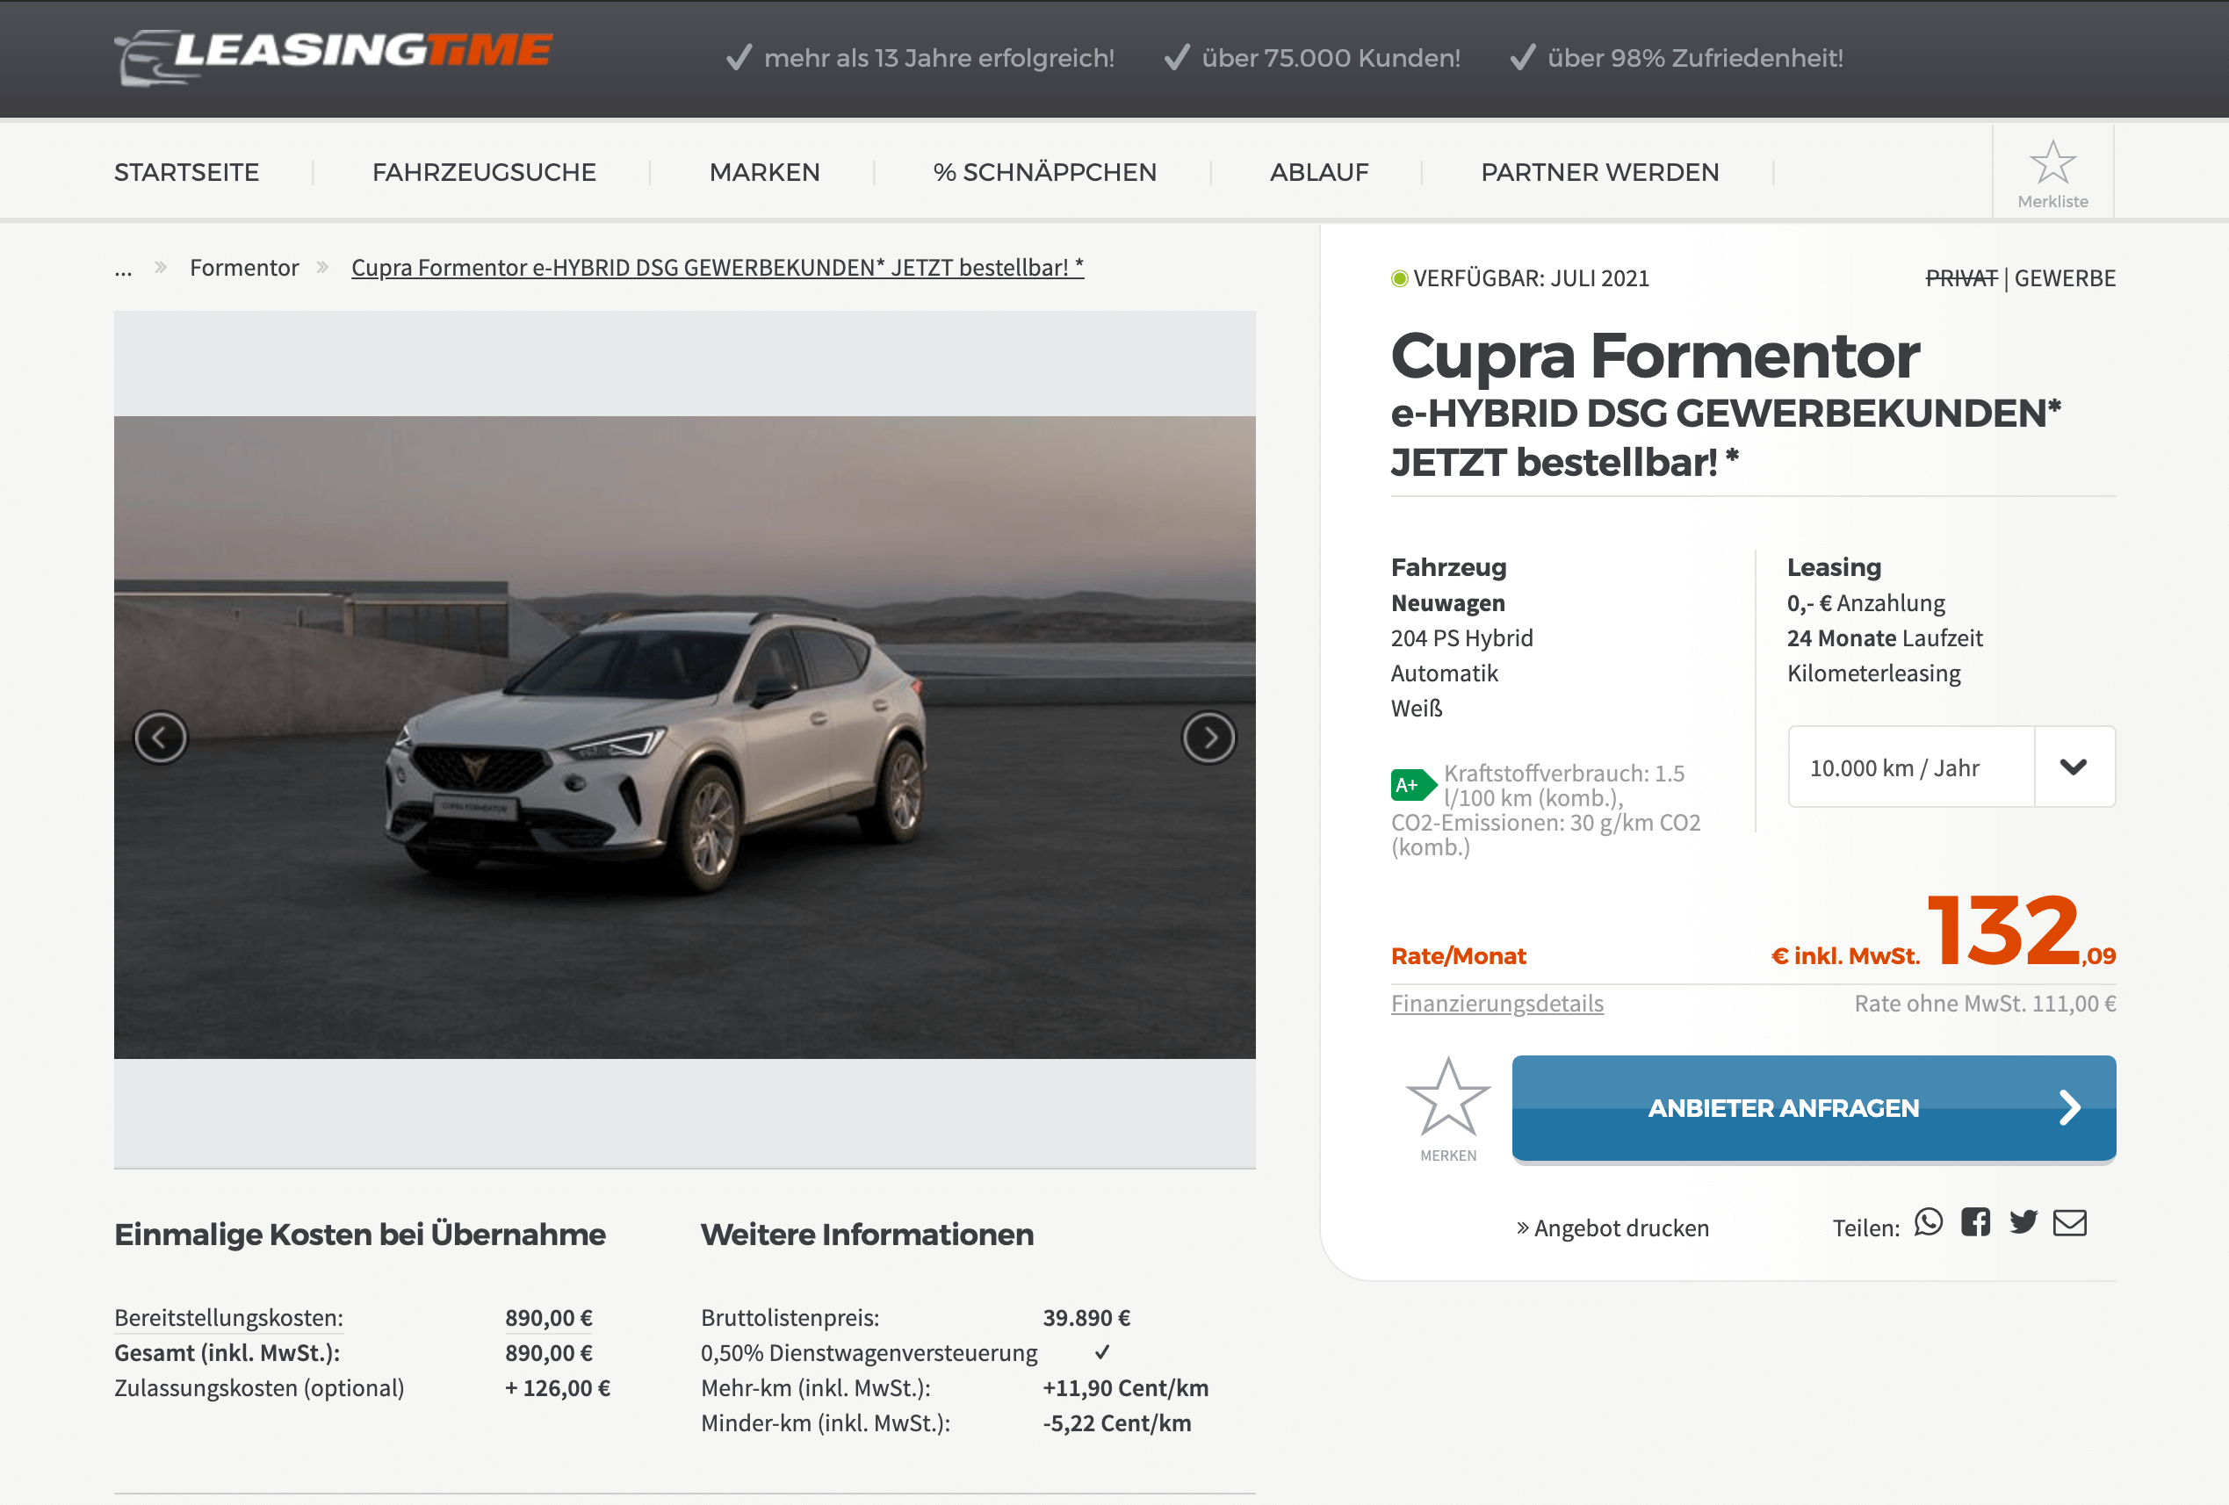Click the 39.890 € Bruttolistenpreis value
This screenshot has height=1505, width=2229.
(1086, 1317)
